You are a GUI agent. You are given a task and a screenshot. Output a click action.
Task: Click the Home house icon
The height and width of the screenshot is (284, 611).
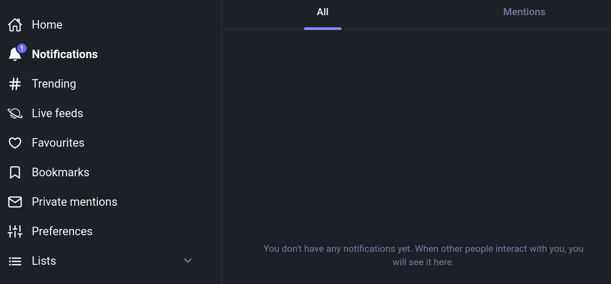click(15, 25)
